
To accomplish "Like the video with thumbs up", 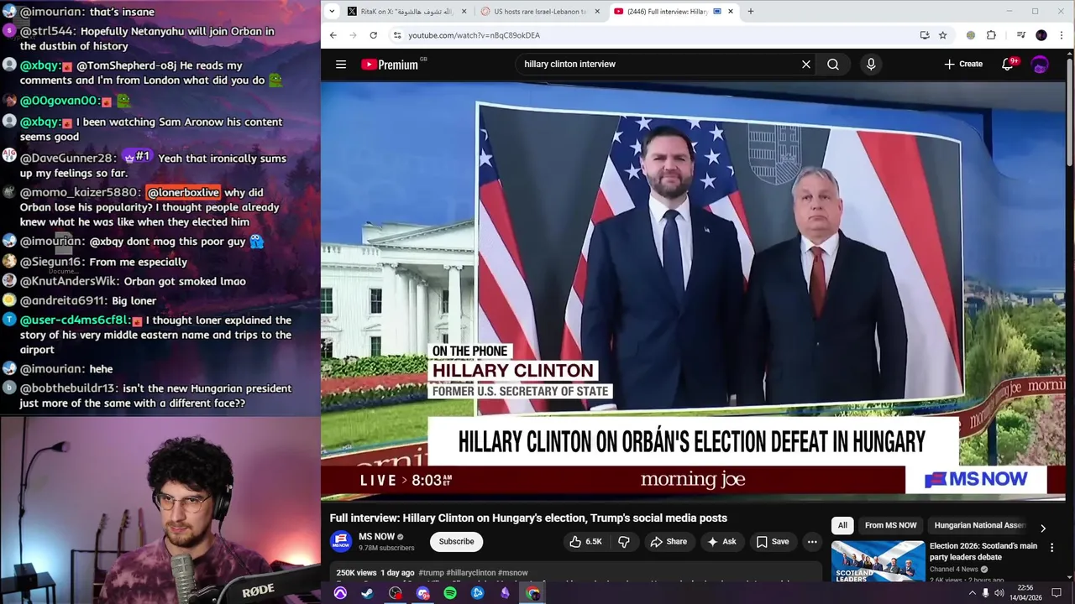I will (585, 542).
